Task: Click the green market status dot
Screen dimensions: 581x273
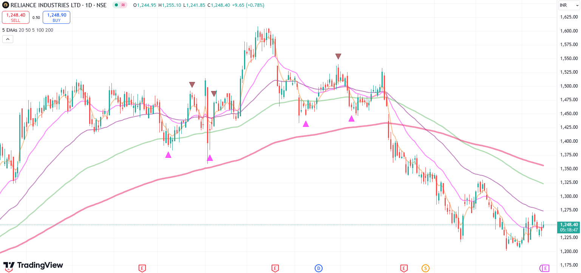Action: (x=116, y=5)
